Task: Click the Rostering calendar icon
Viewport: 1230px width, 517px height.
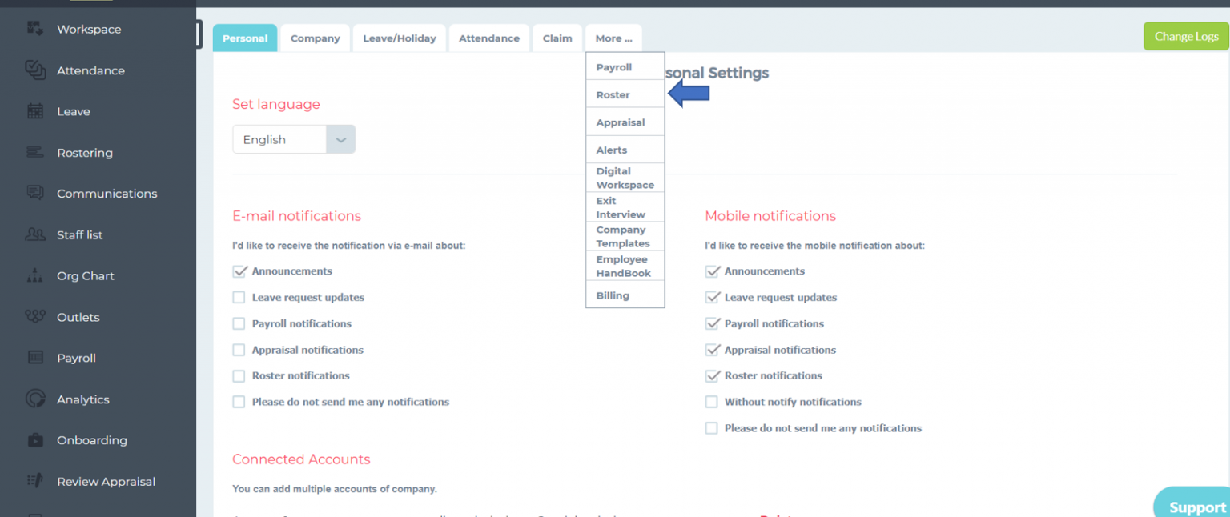Action: pyautogui.click(x=34, y=152)
